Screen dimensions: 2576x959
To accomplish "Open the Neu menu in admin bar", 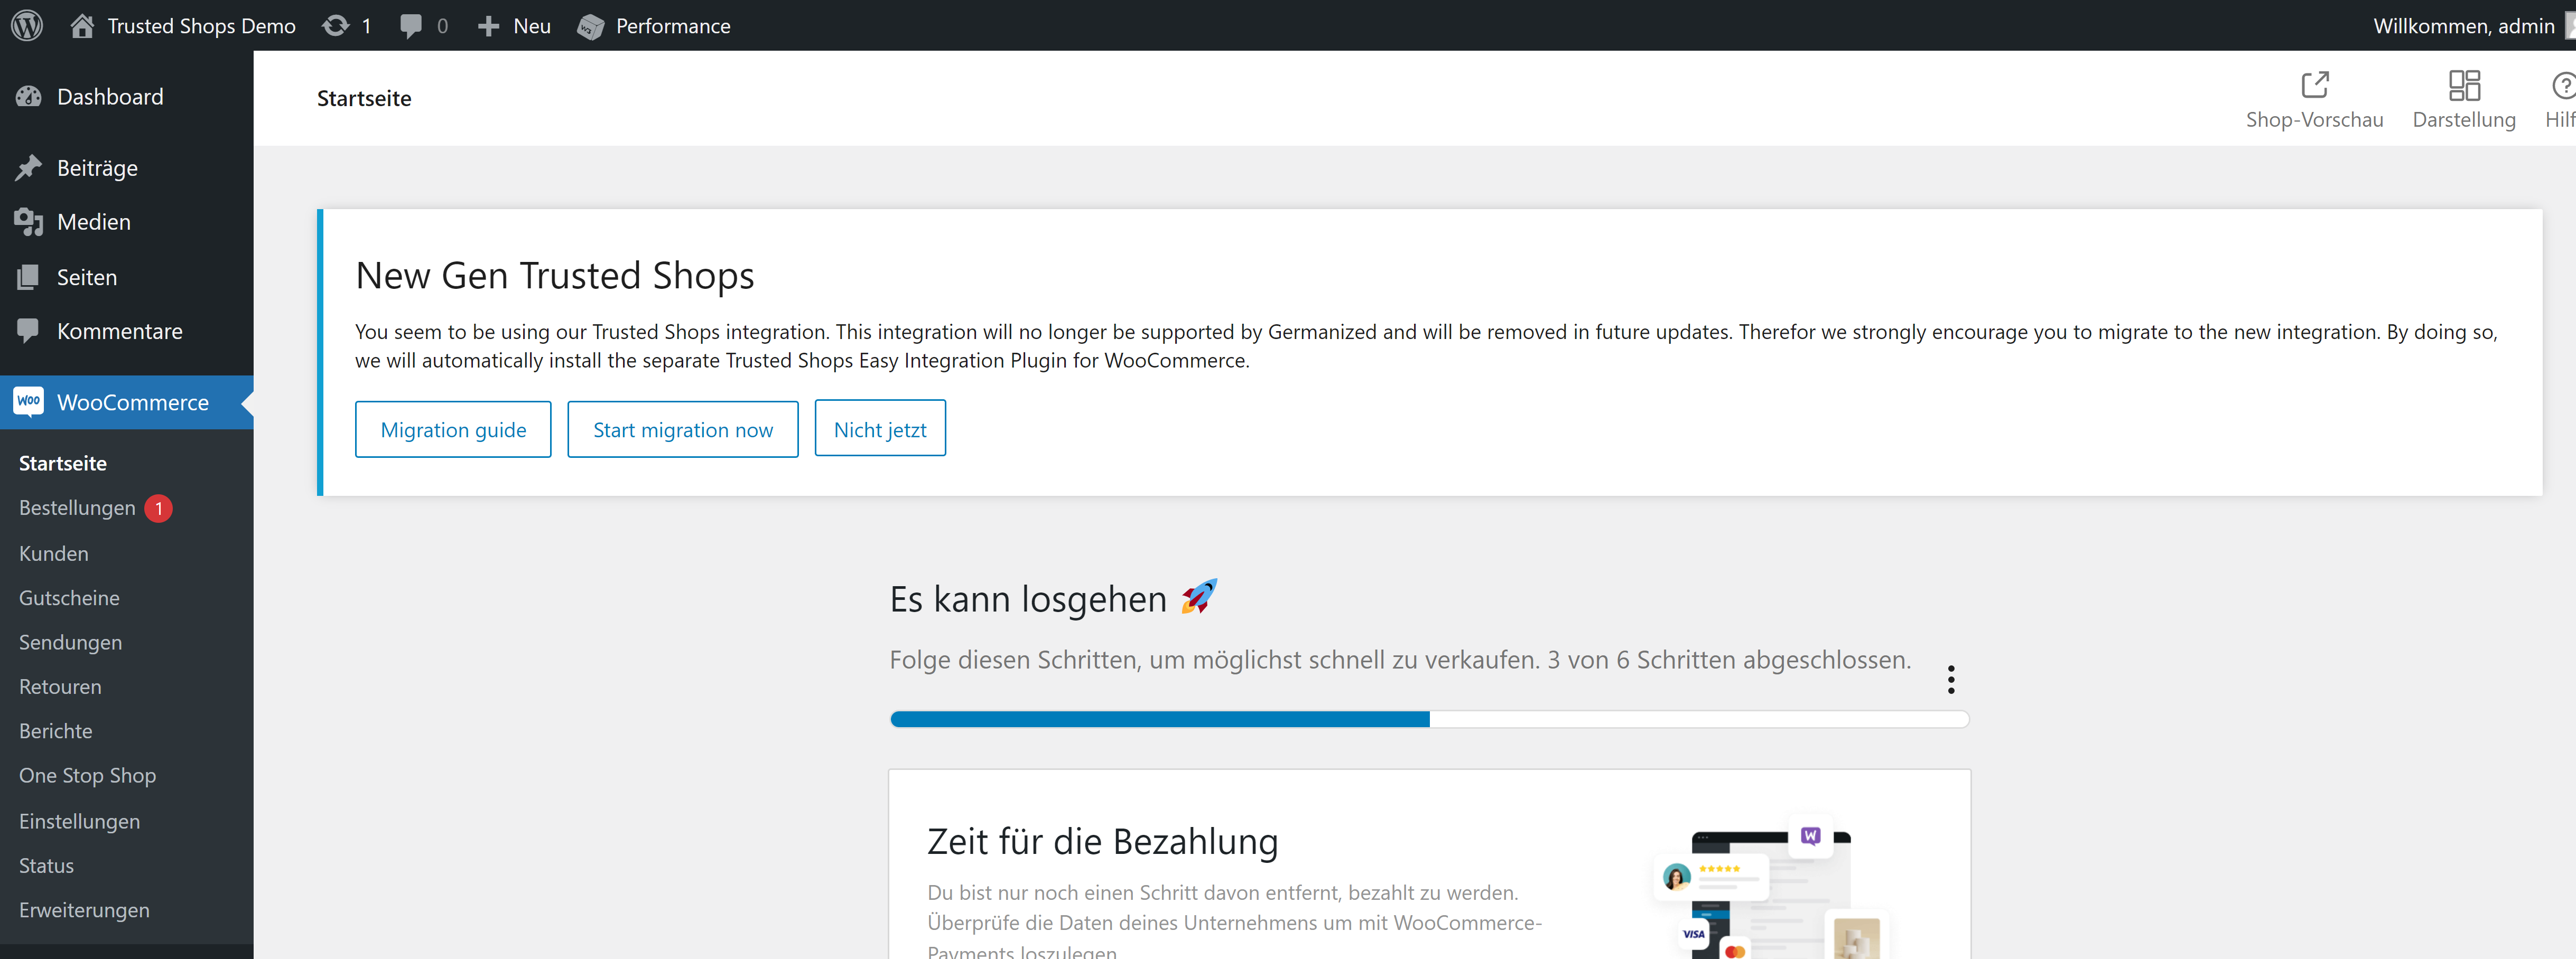I will [532, 26].
